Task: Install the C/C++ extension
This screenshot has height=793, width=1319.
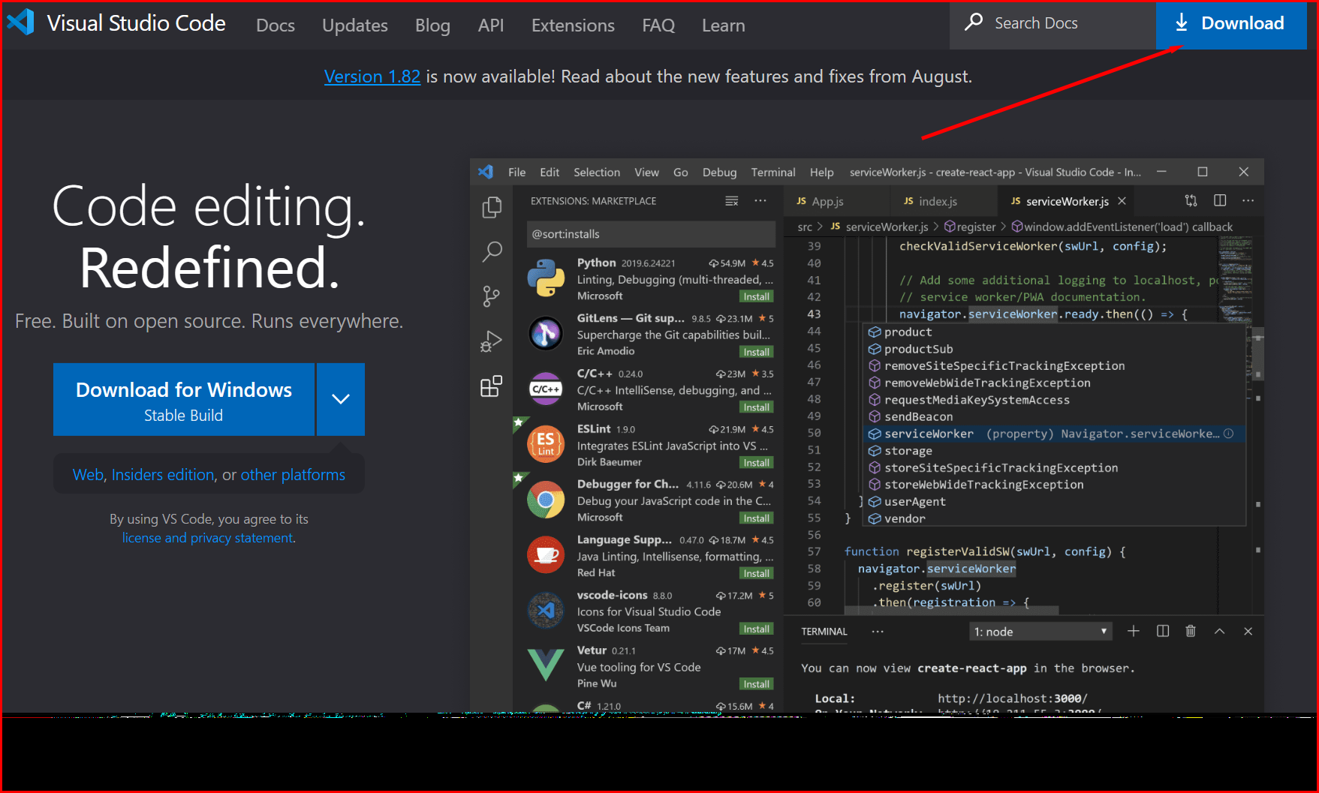Action: click(756, 407)
